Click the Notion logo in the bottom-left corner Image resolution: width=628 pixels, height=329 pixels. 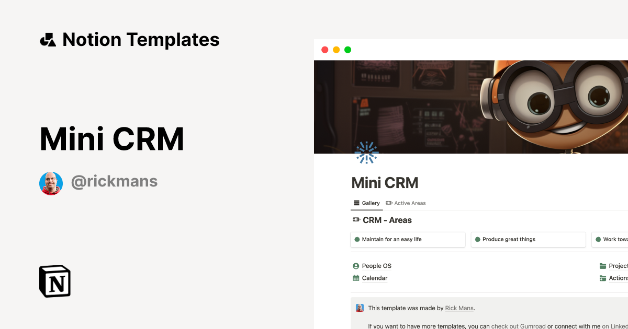pos(54,281)
